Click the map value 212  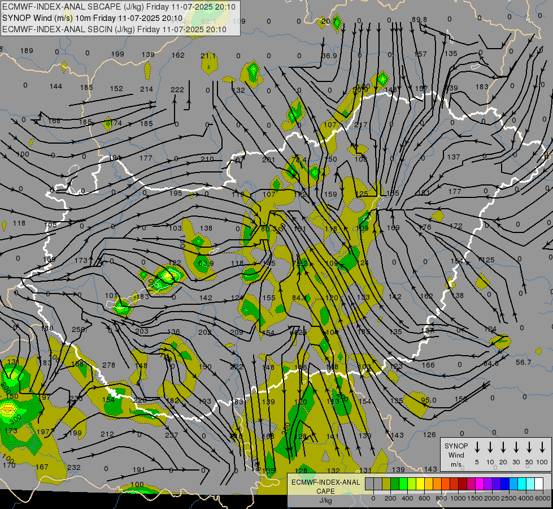107,434
